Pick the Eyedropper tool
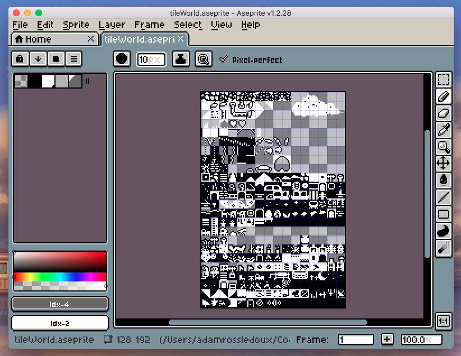461x356 pixels. click(x=444, y=131)
